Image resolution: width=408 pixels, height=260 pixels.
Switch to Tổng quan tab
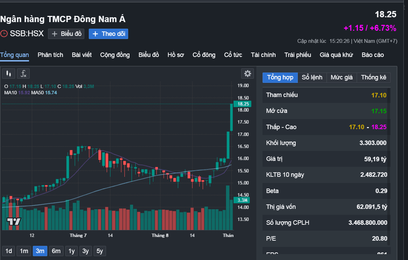click(x=15, y=55)
